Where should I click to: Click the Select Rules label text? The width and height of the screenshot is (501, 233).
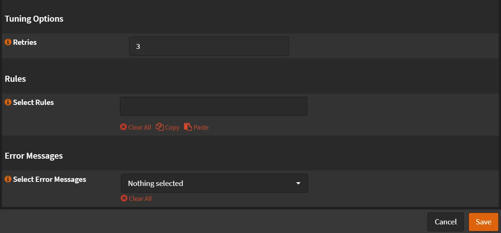click(33, 102)
